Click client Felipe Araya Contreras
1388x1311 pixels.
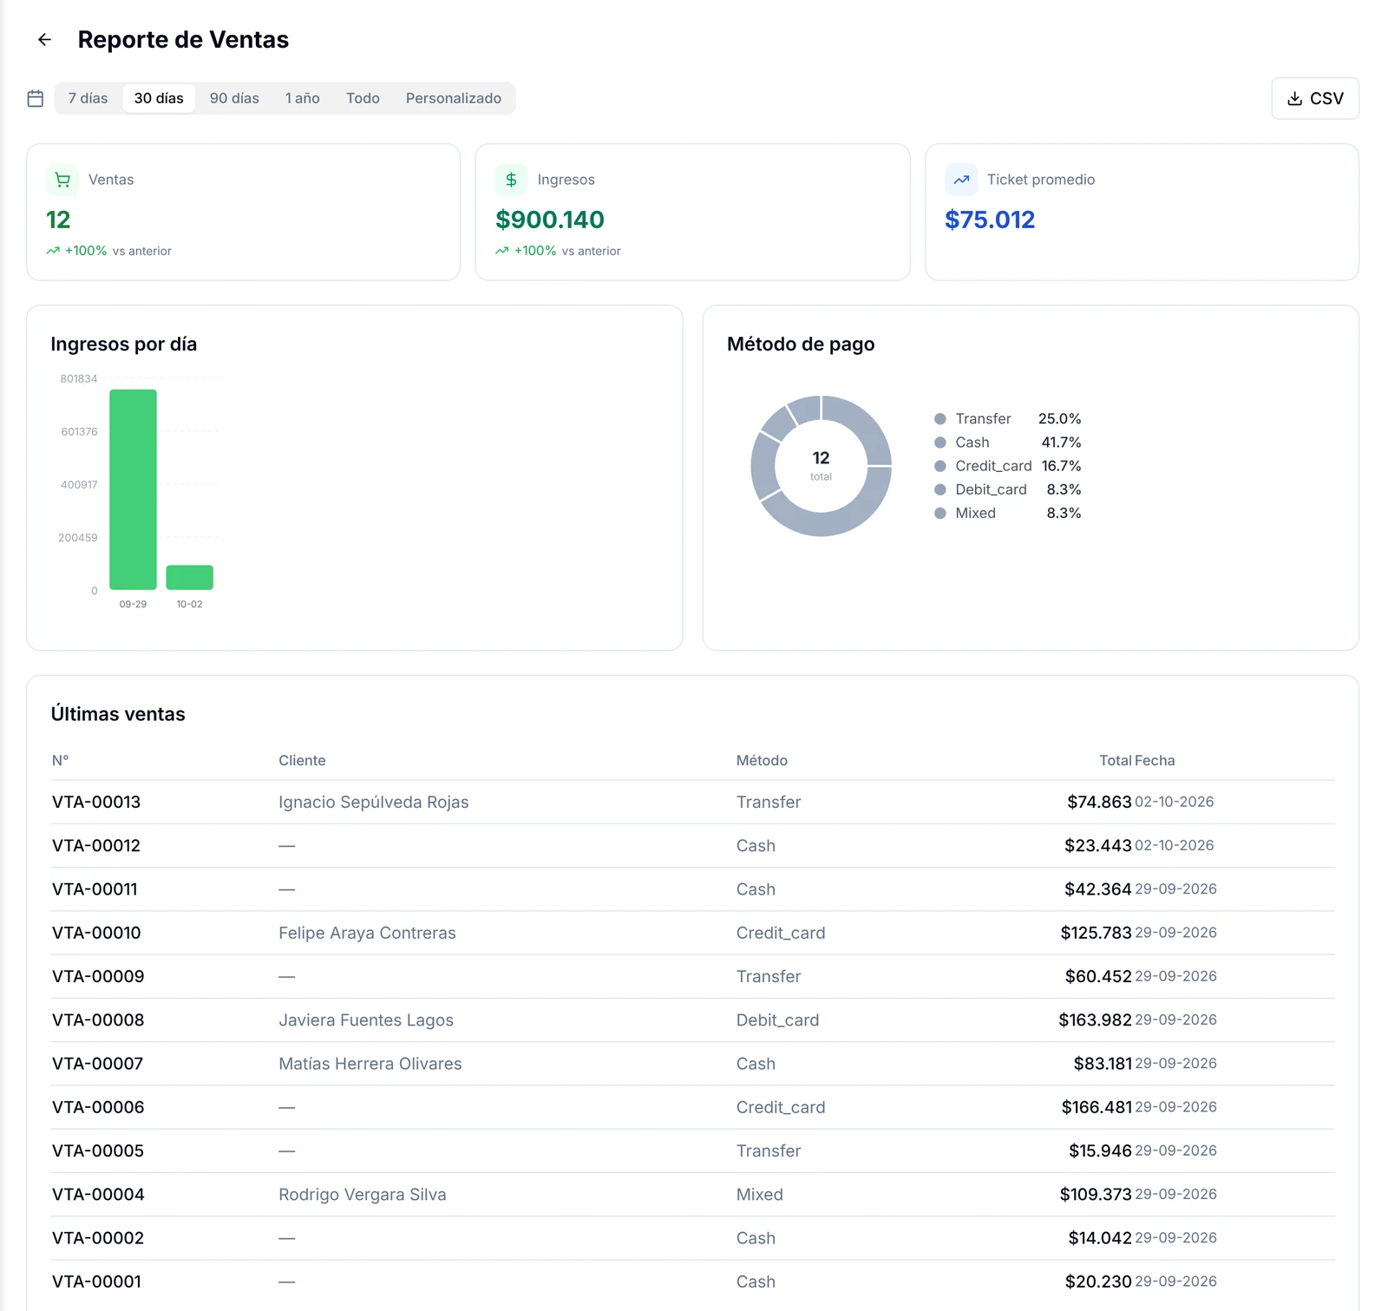tap(367, 933)
